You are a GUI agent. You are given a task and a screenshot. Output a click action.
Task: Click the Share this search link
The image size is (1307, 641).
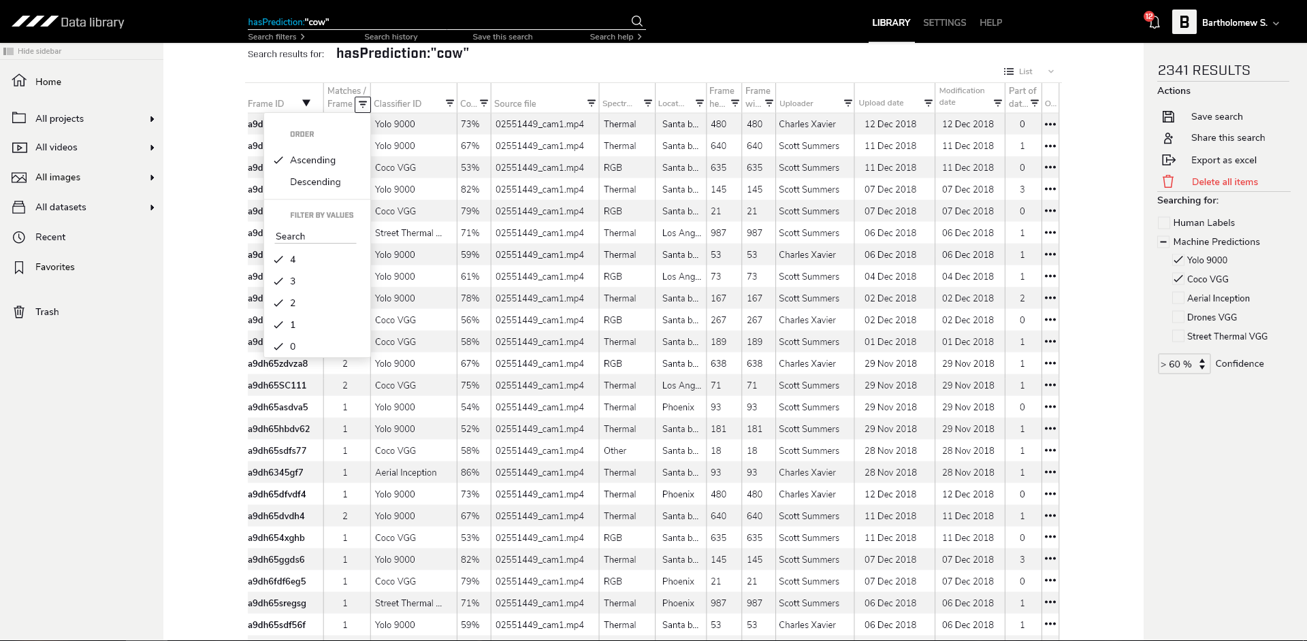[x=1227, y=137]
